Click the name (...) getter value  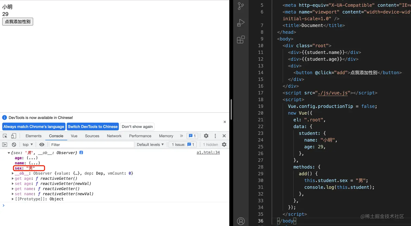click(x=35, y=163)
